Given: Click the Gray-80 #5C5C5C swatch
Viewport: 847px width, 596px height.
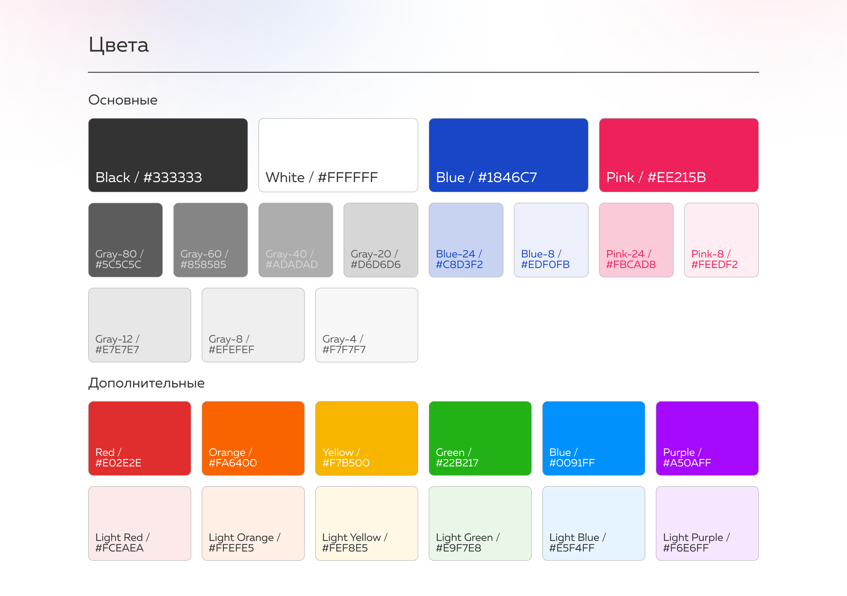Looking at the screenshot, I should (x=125, y=240).
